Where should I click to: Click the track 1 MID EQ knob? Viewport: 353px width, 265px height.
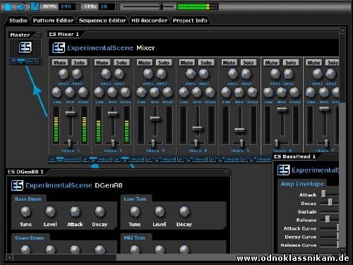[x=70, y=93]
